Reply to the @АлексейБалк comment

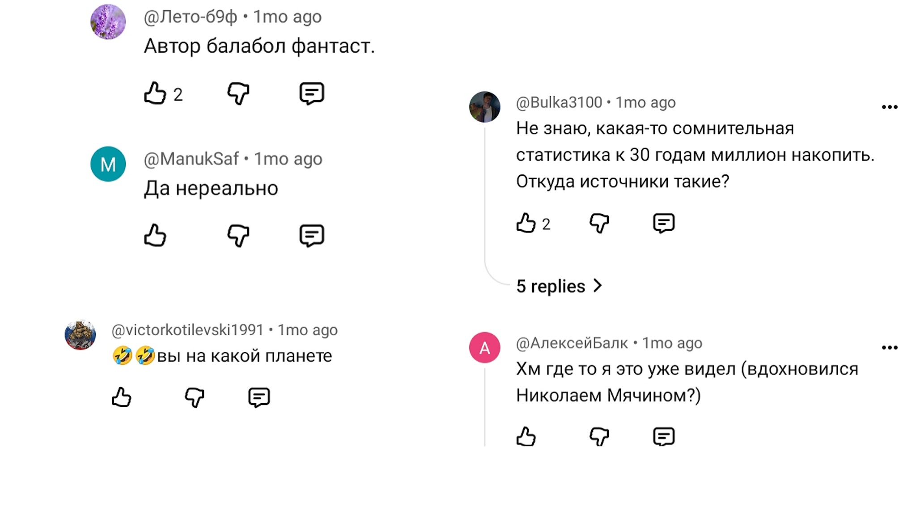(x=664, y=436)
